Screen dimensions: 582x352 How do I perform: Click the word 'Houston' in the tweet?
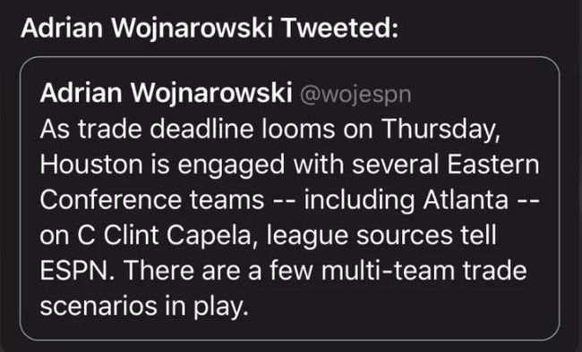point(91,164)
